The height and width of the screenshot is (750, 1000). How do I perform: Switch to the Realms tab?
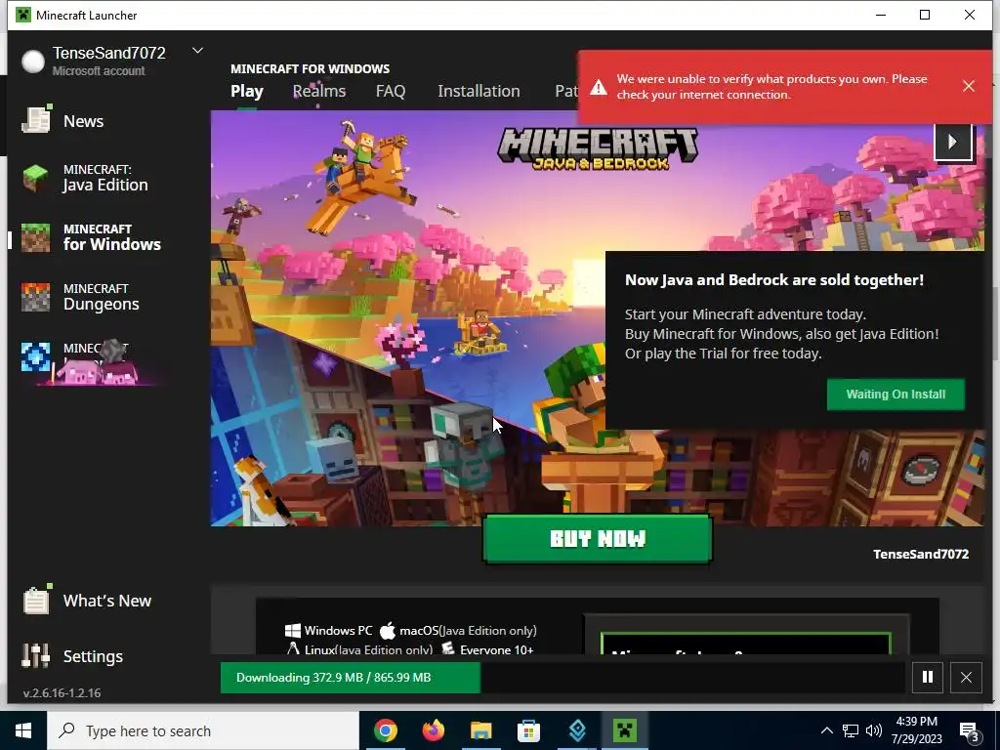(x=319, y=91)
